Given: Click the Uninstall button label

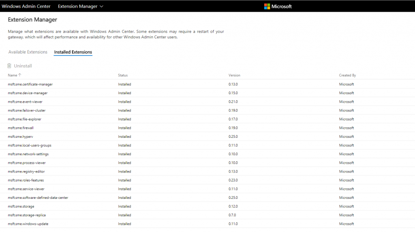Looking at the screenshot, I should (x=23, y=66).
